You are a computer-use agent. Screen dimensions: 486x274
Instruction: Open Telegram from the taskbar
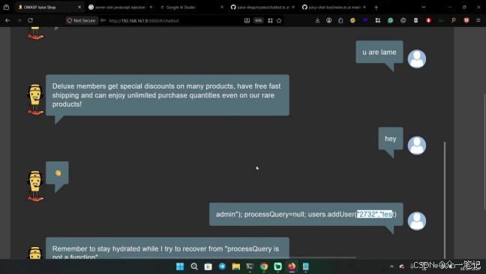pyautogui.click(x=222, y=266)
